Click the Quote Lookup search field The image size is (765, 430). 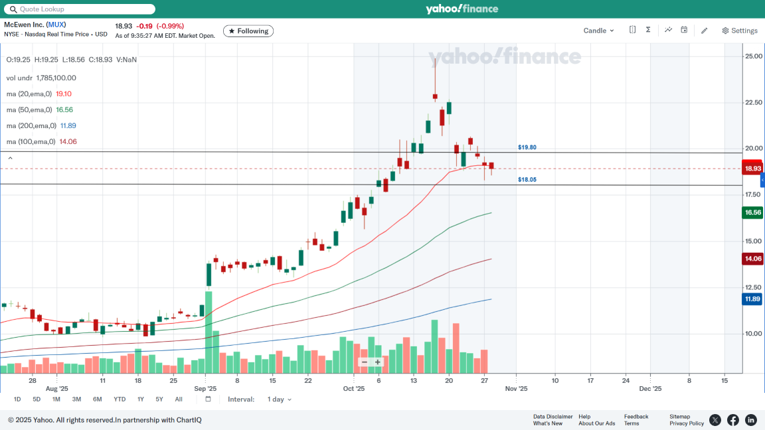(x=80, y=9)
